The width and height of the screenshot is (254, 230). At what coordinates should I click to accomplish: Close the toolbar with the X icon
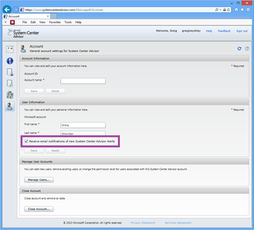pyautogui.click(x=6, y=22)
